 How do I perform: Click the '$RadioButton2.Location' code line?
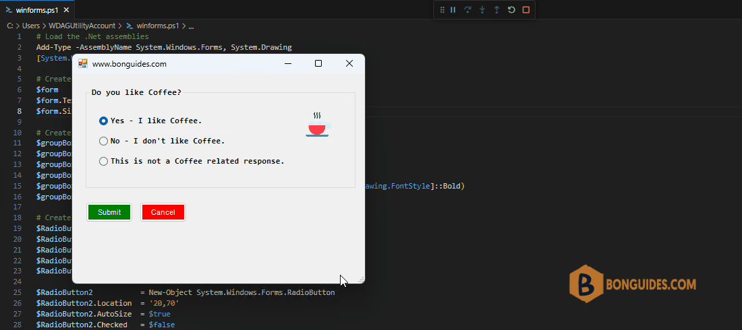pyautogui.click(x=109, y=304)
